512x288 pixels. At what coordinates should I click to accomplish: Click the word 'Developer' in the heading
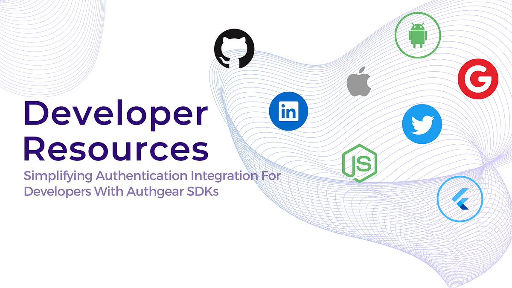click(116, 115)
